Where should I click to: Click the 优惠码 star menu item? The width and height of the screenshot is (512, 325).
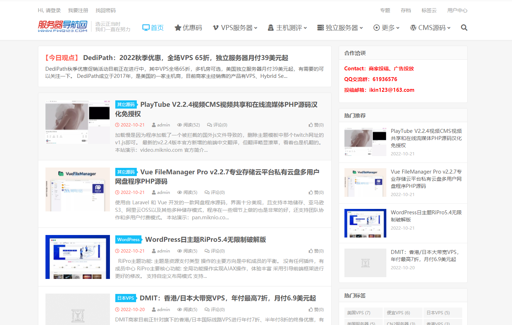(188, 27)
